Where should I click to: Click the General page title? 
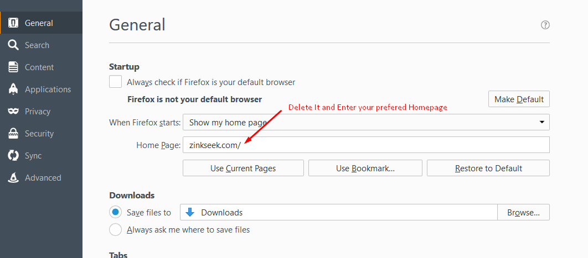[x=137, y=25]
